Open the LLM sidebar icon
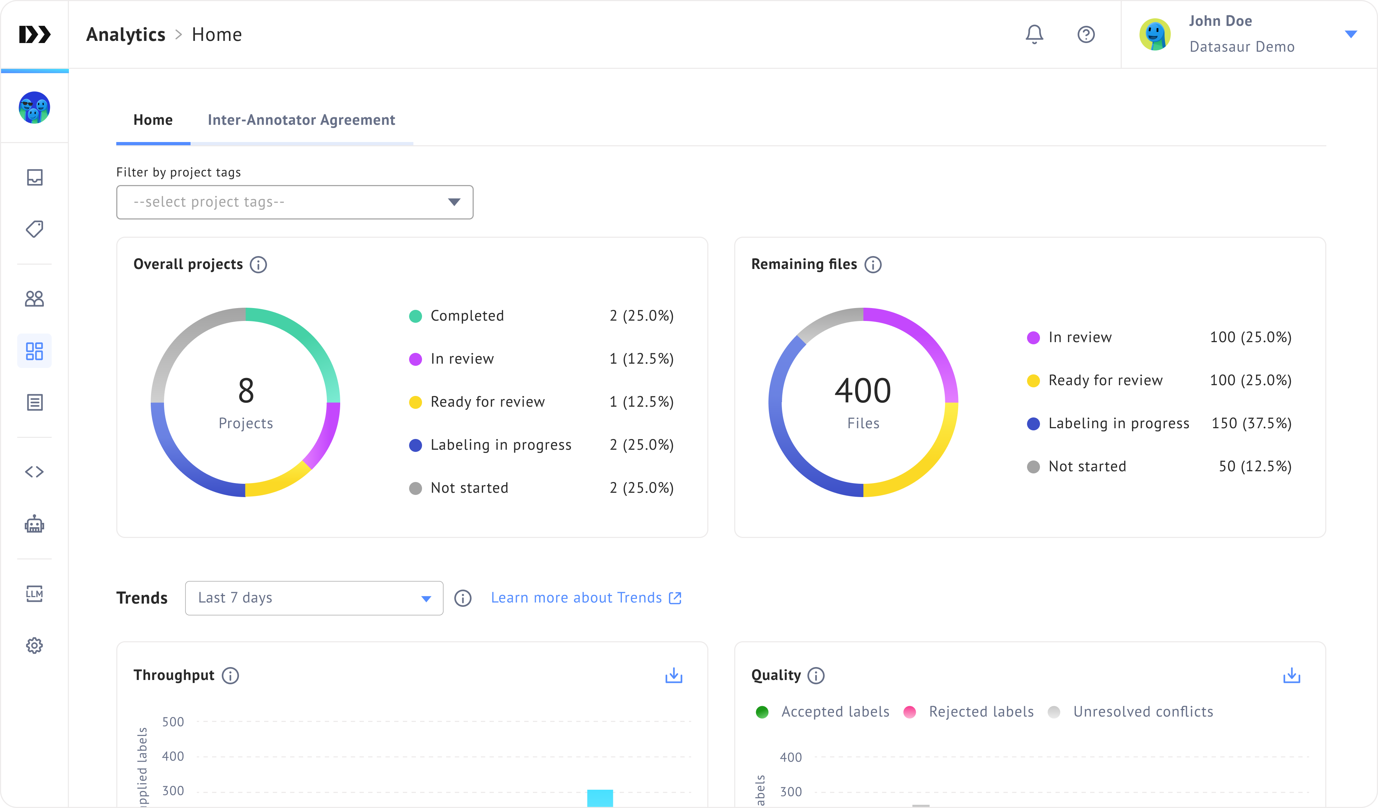1378x808 pixels. (34, 593)
